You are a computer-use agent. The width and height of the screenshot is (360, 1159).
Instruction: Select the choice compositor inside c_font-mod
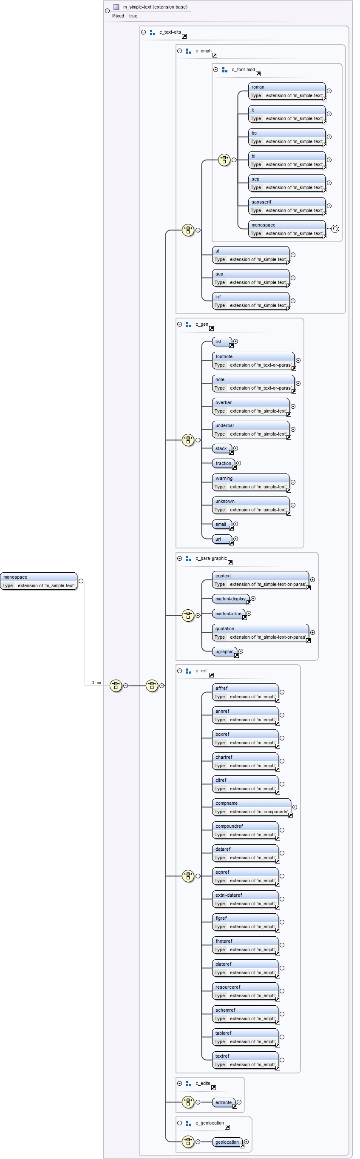pos(224,160)
